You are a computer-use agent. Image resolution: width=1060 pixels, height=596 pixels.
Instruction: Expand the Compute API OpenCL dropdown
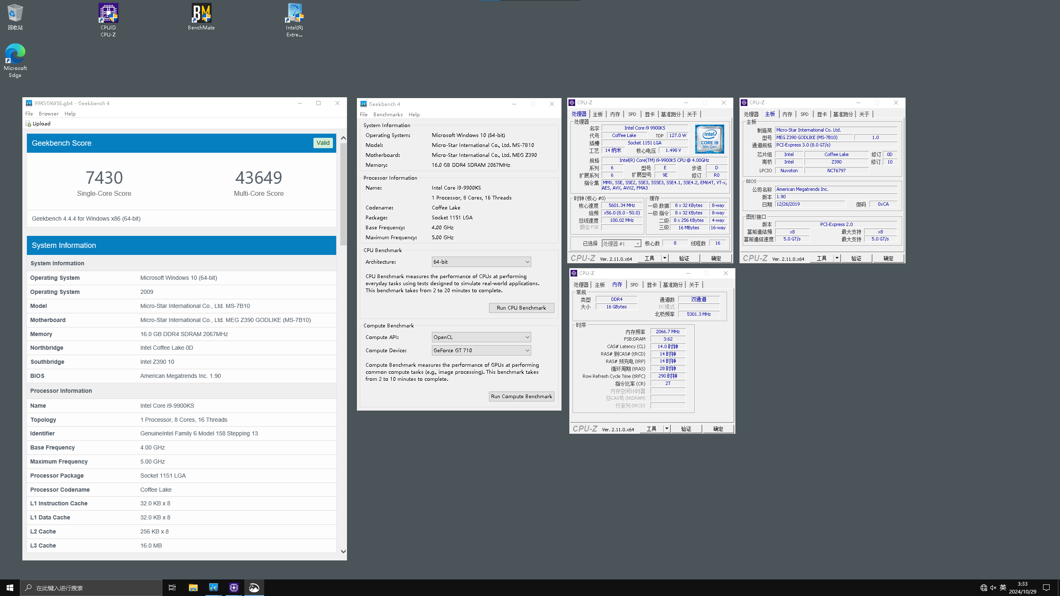click(481, 337)
